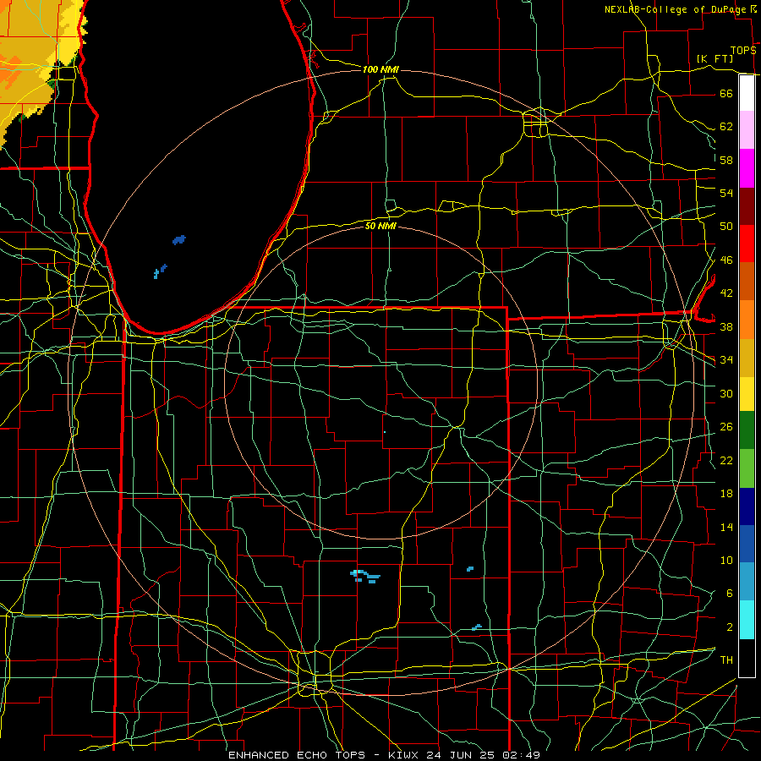Select the maroon segment of the color scale
761x761 pixels.
(747, 206)
